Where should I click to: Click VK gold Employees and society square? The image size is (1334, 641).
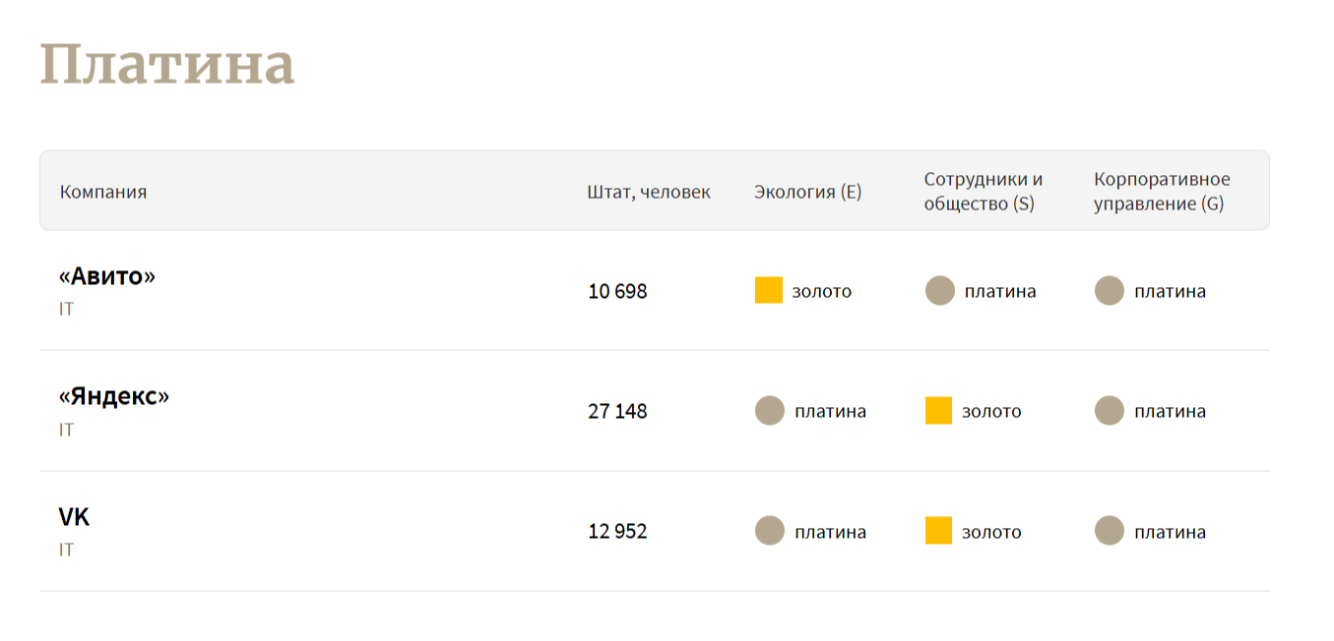(939, 531)
